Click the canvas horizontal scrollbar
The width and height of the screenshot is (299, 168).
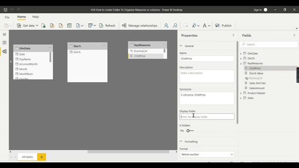pyautogui.click(x=128, y=152)
